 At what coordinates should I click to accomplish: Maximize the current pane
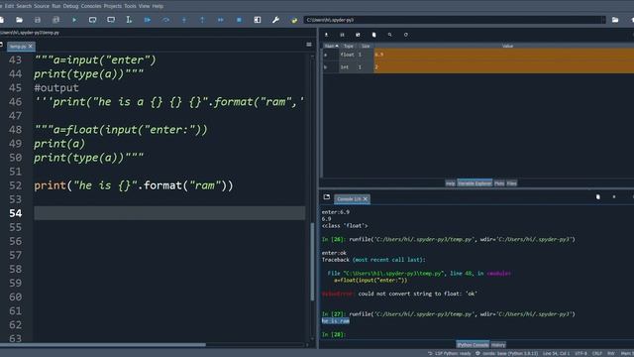click(258, 20)
